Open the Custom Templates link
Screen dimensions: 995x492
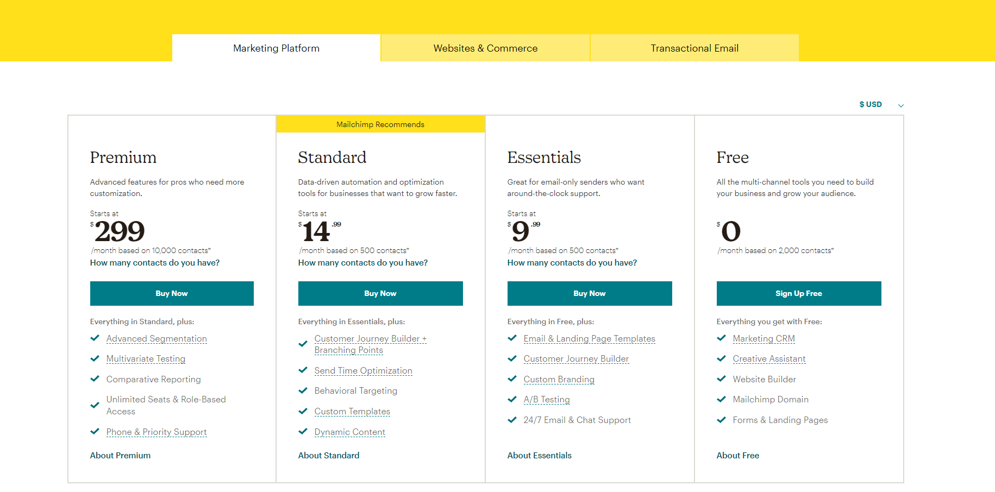[352, 412]
